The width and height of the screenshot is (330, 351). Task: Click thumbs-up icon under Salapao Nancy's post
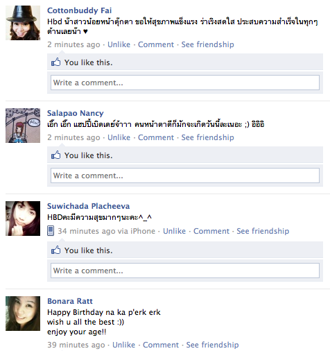[55, 155]
